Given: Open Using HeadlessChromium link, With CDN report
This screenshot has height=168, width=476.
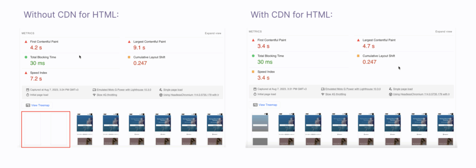Looking at the screenshot, I should pos(421,94).
